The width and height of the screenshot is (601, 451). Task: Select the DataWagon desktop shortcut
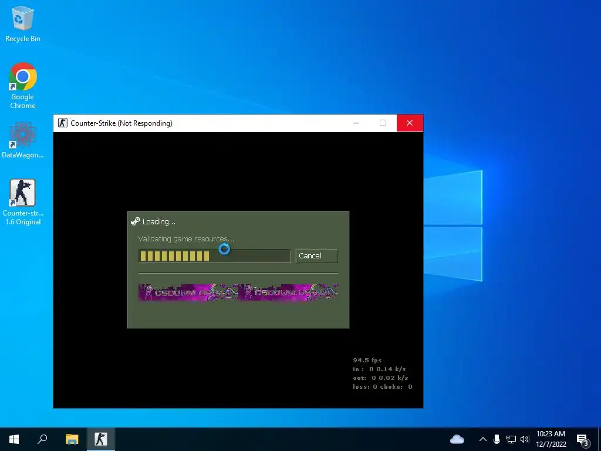(23, 140)
